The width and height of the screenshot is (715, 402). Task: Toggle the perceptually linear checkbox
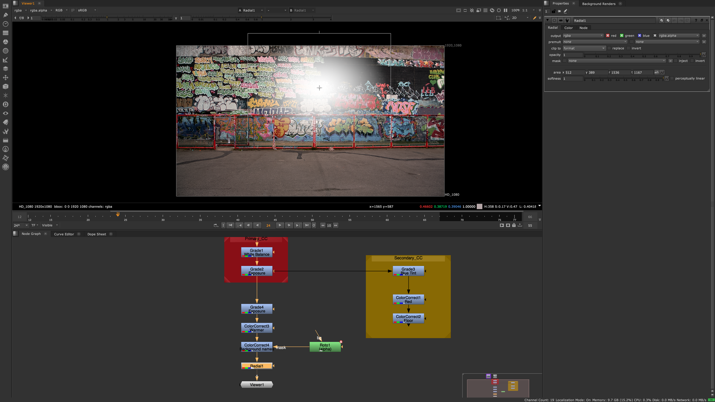coord(672,78)
